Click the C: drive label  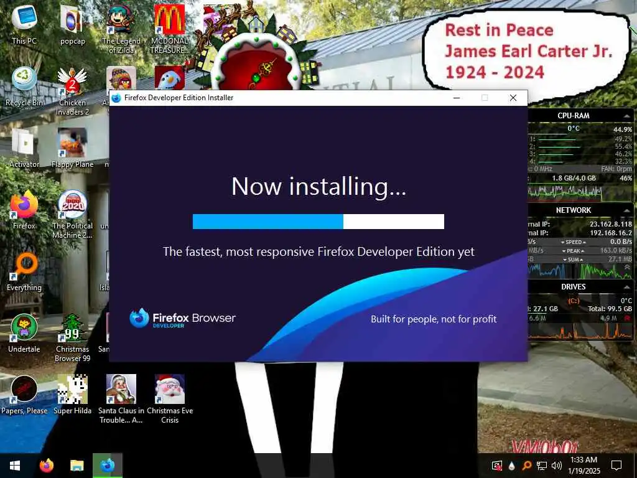573,301
